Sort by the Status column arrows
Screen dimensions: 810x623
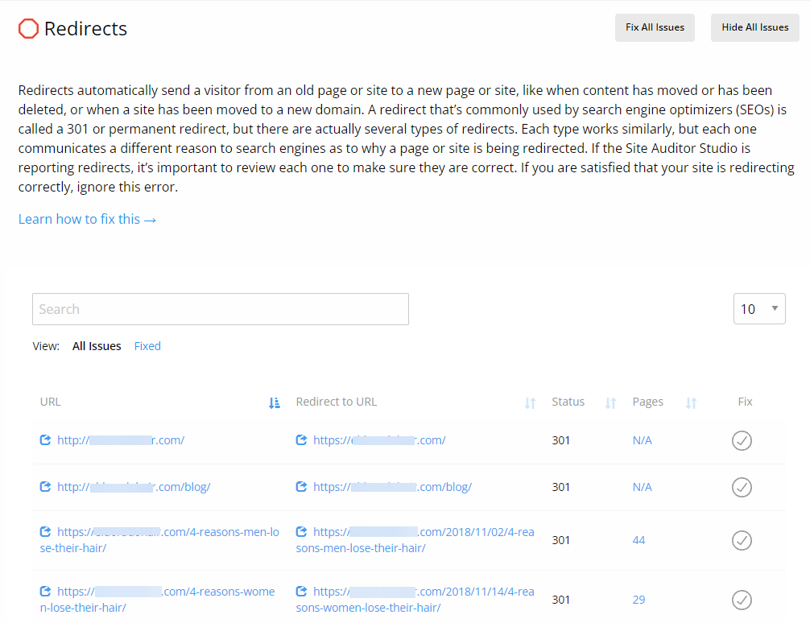click(610, 403)
